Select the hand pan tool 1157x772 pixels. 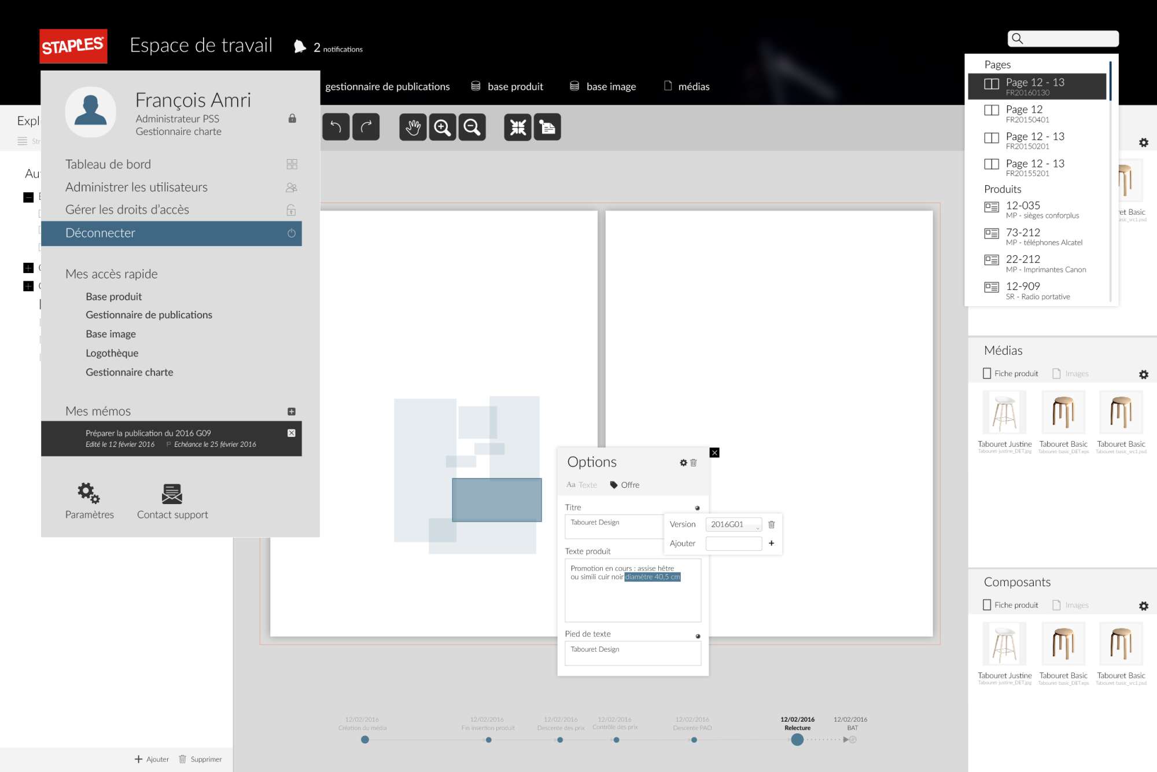pyautogui.click(x=412, y=127)
